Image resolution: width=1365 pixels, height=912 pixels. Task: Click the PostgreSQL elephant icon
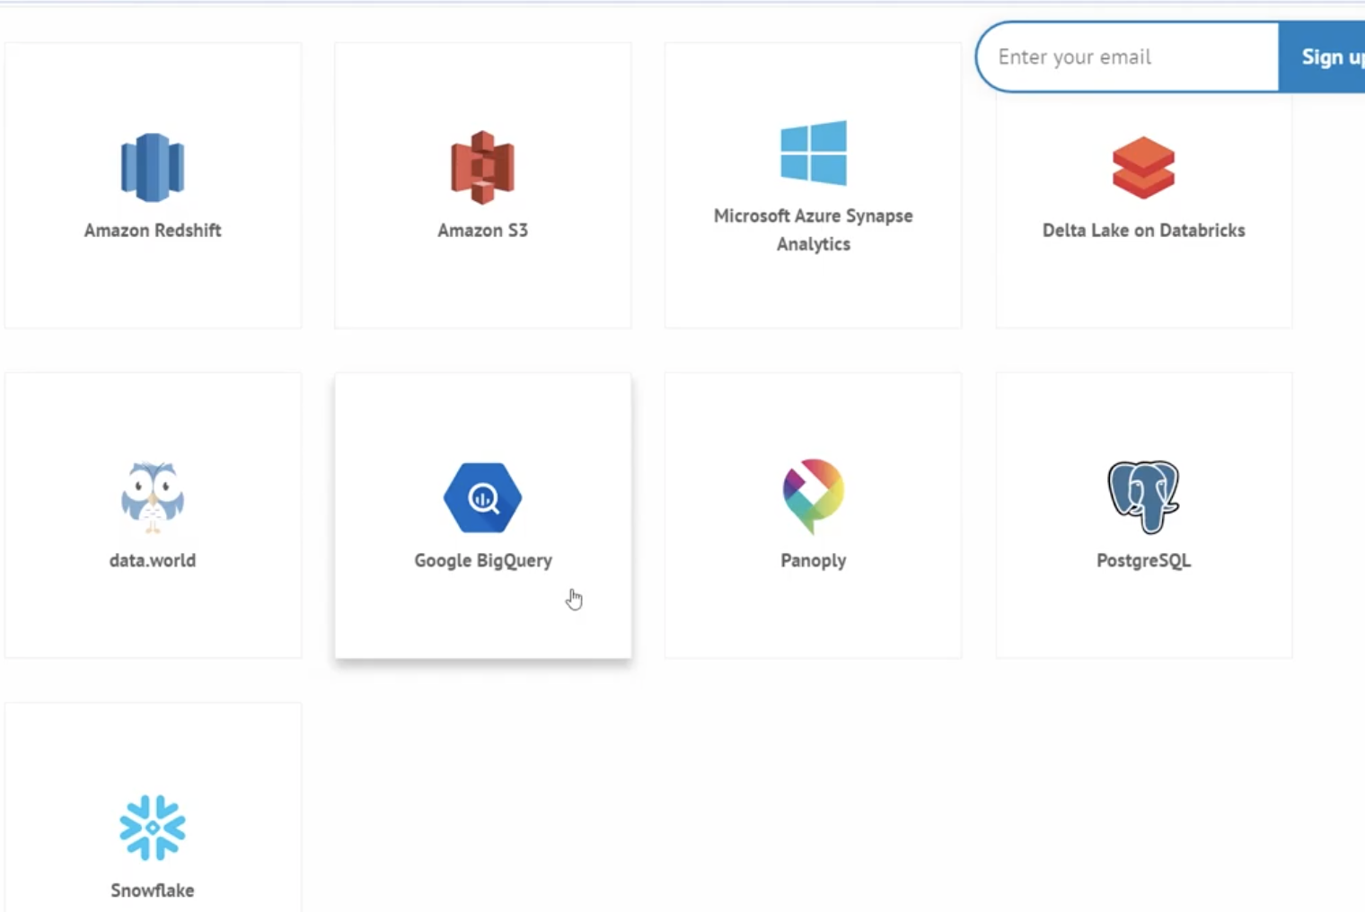[1143, 496]
